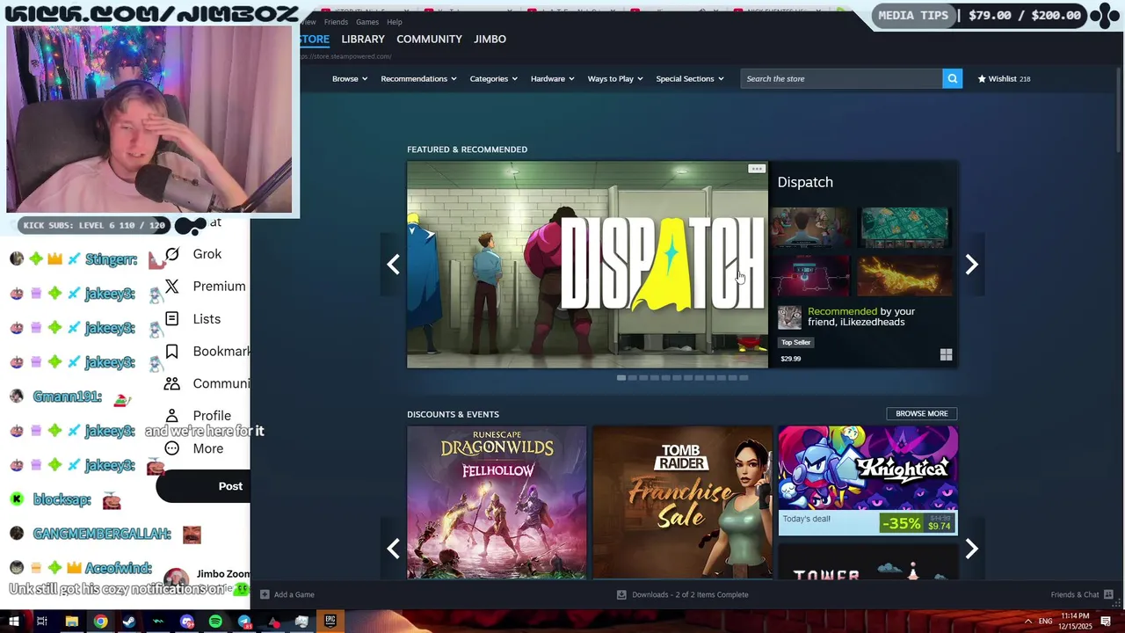This screenshot has height=633, width=1125.
Task: Click the Profile icon in X sidebar
Action: pos(172,416)
